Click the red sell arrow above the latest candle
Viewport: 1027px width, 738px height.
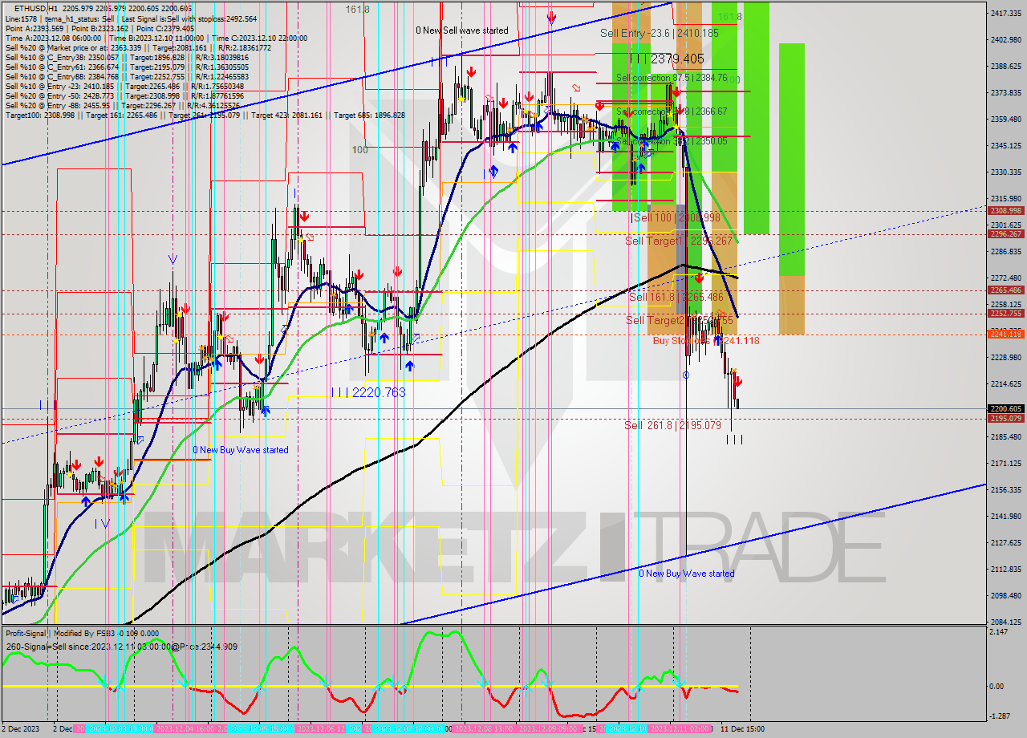738,383
